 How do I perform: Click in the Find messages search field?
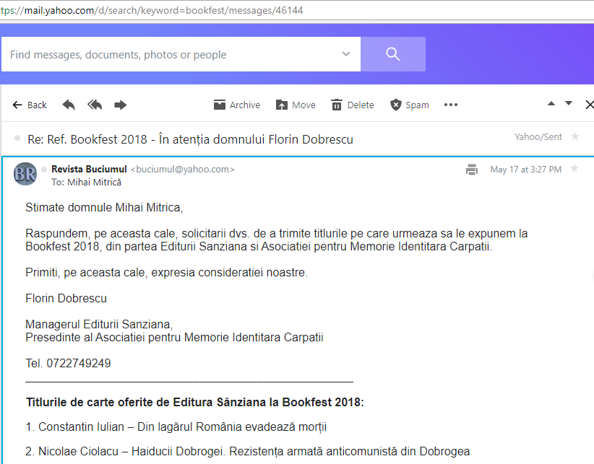pyautogui.click(x=170, y=55)
